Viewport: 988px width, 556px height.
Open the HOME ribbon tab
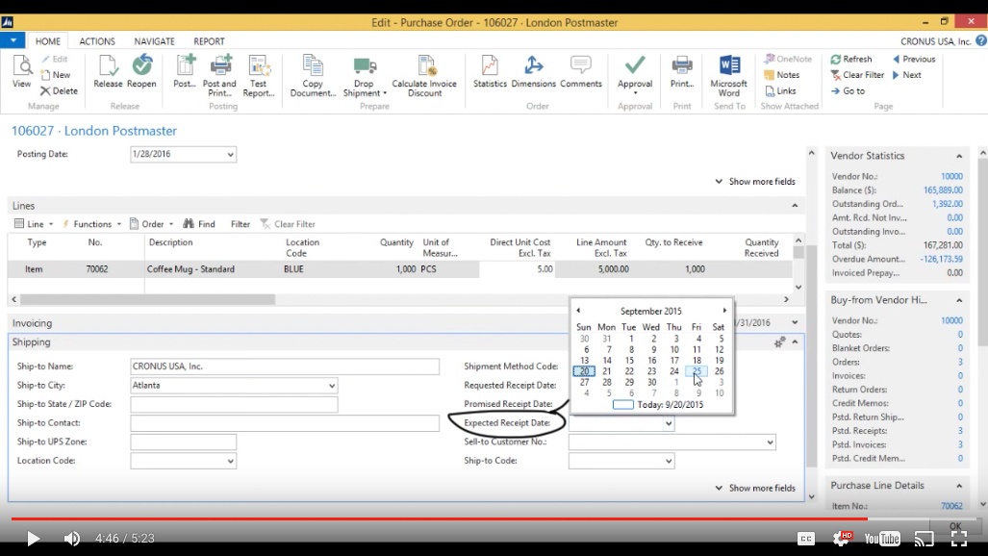click(48, 41)
